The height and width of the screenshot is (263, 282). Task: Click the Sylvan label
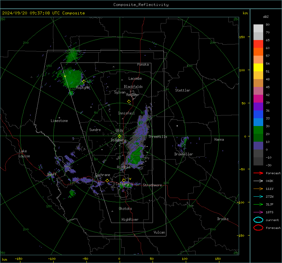120,92
